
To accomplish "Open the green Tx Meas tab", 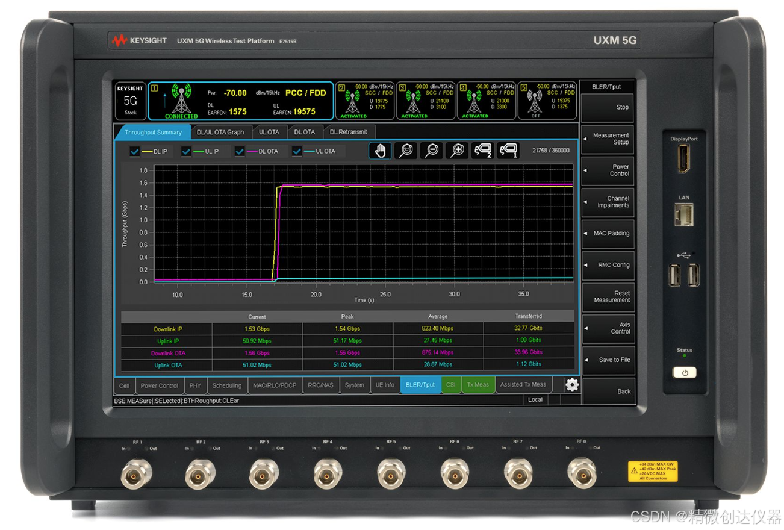I will [478, 385].
